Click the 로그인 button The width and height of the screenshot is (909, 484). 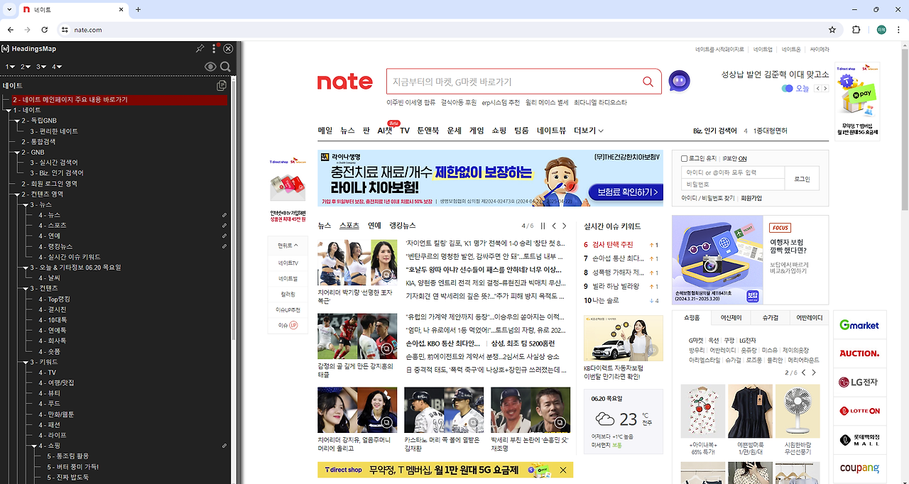802,179
